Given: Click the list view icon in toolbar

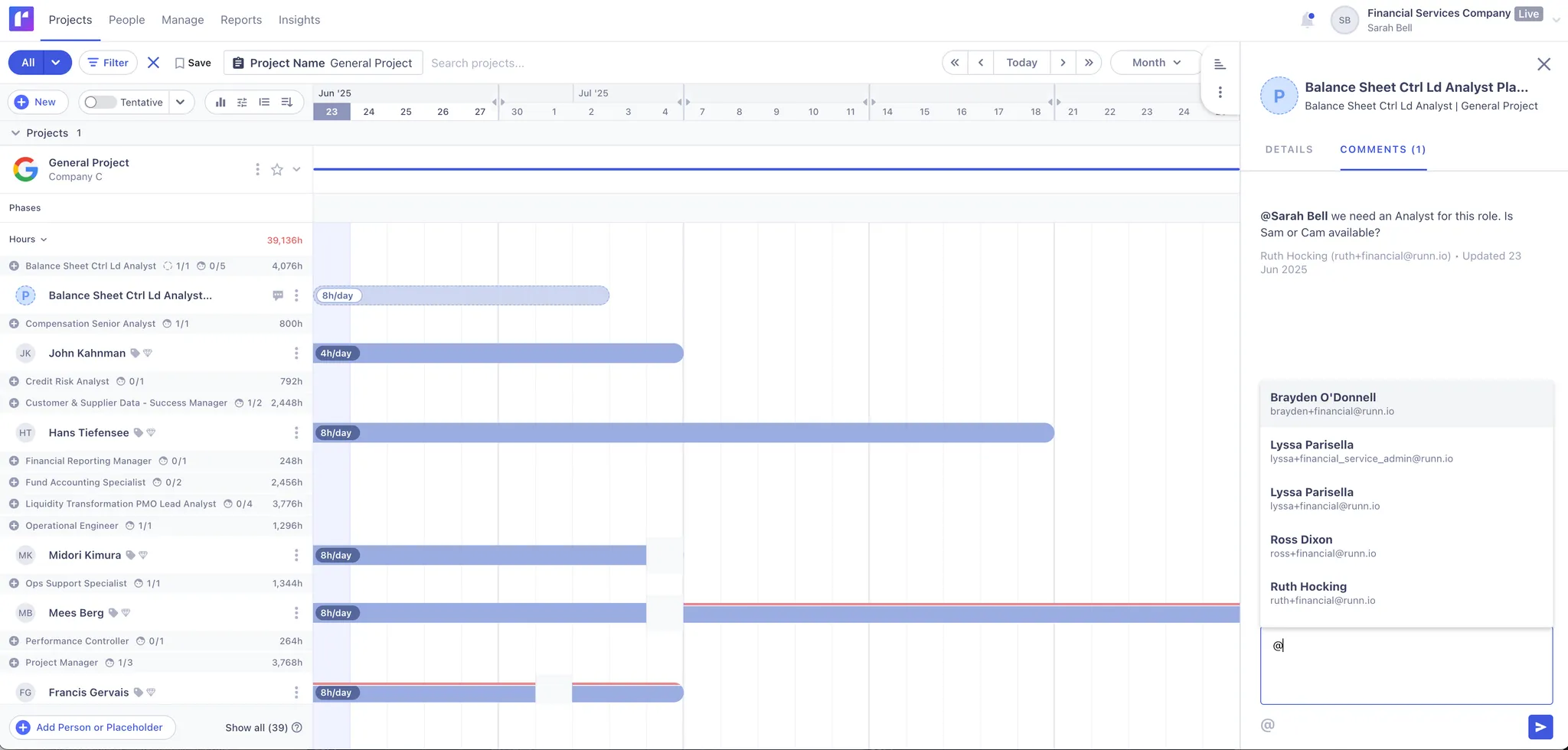Looking at the screenshot, I should click(x=264, y=102).
